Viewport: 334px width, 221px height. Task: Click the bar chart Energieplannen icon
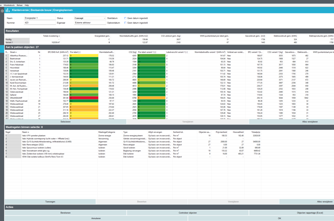[7, 10]
